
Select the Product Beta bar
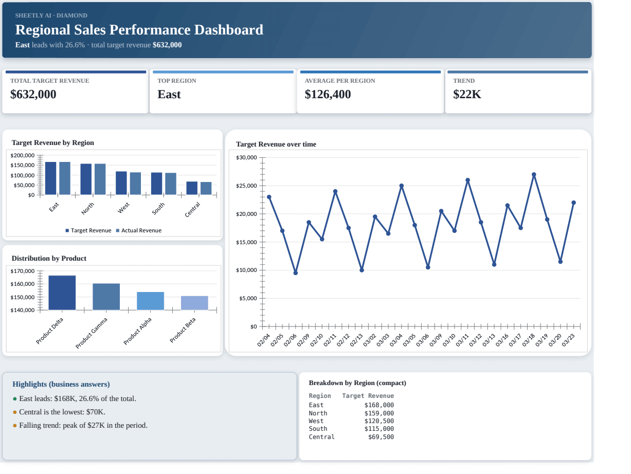coord(194,303)
